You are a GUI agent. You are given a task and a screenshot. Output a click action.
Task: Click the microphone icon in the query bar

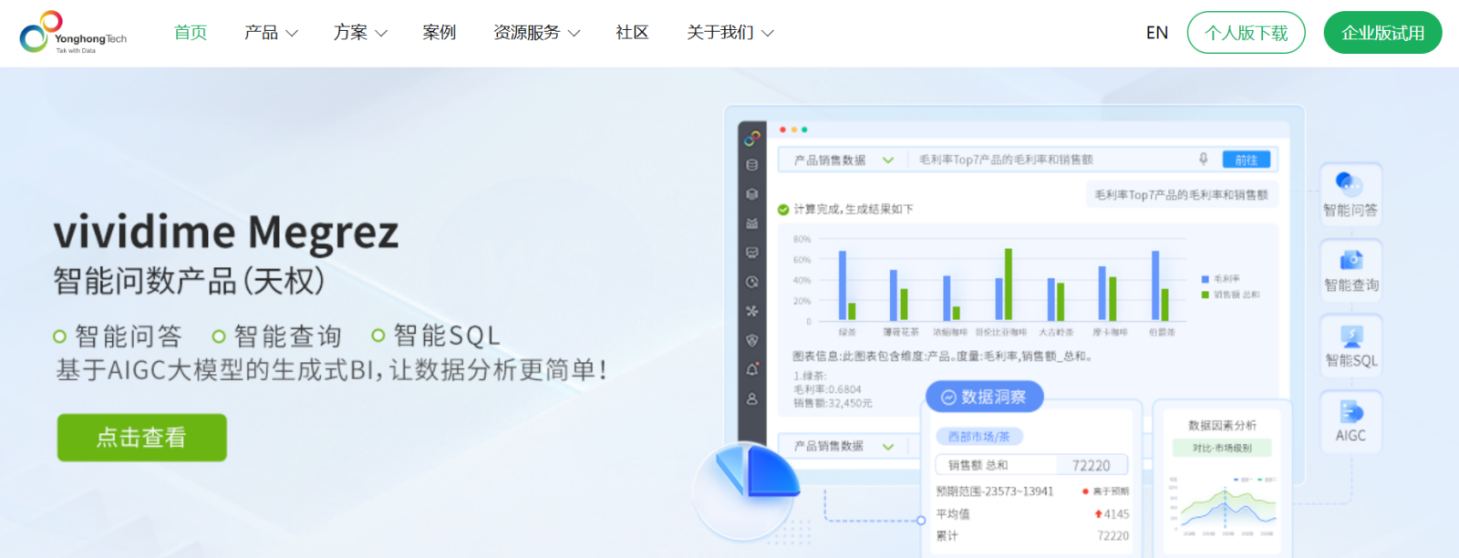1204,160
